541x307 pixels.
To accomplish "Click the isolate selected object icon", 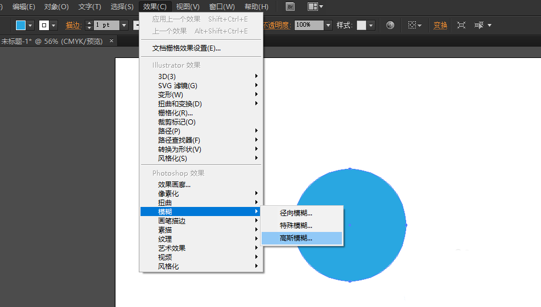I will pos(461,25).
